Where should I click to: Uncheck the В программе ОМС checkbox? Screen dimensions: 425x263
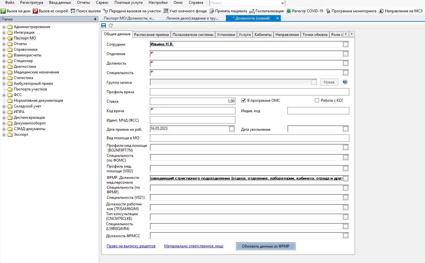[x=243, y=100]
